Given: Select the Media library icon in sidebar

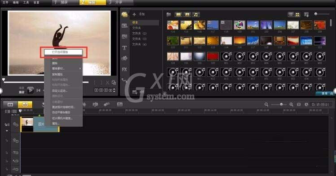Looking at the screenshot, I should 125,14.
